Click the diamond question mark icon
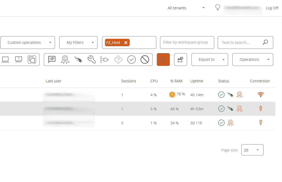 [x=118, y=60]
